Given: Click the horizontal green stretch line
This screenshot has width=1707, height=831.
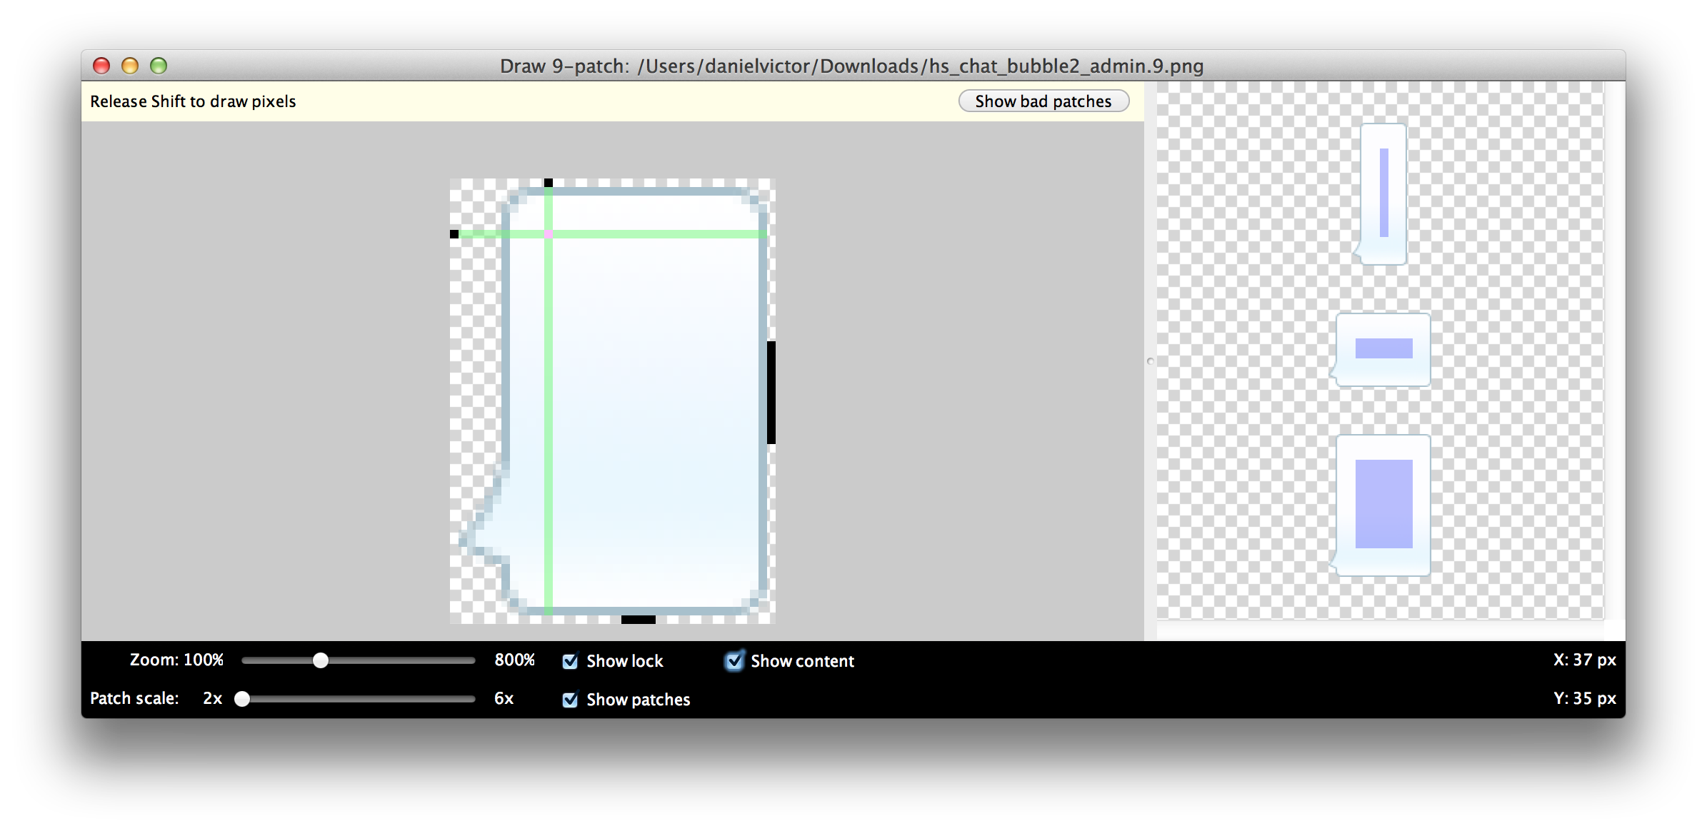Looking at the screenshot, I should [x=679, y=233].
